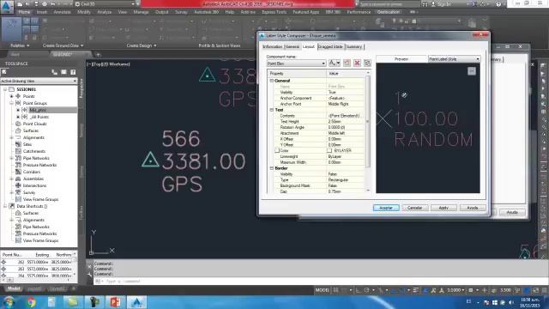Open the create text component dropdown
This screenshot has height=309, width=549.
(x=338, y=63)
